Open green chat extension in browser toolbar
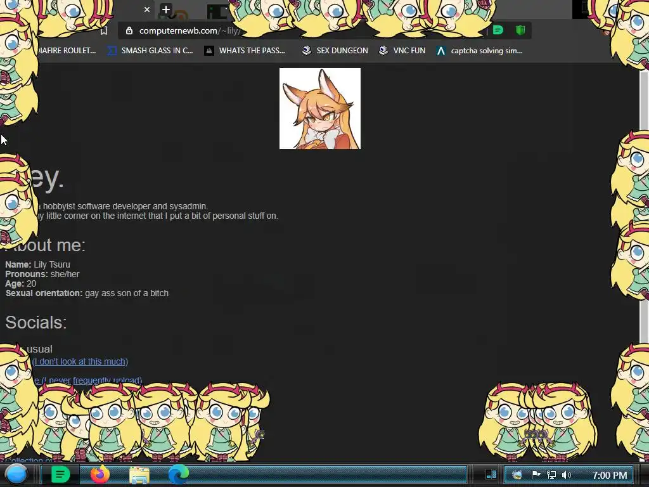The image size is (649, 487). click(x=498, y=30)
